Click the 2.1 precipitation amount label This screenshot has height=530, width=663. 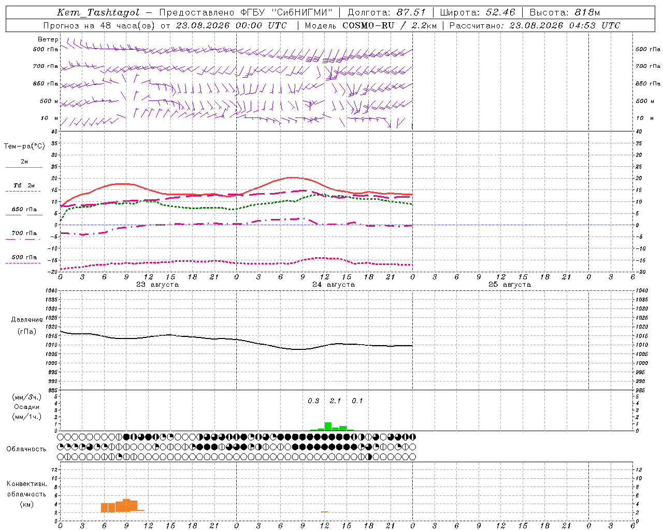[x=335, y=401]
